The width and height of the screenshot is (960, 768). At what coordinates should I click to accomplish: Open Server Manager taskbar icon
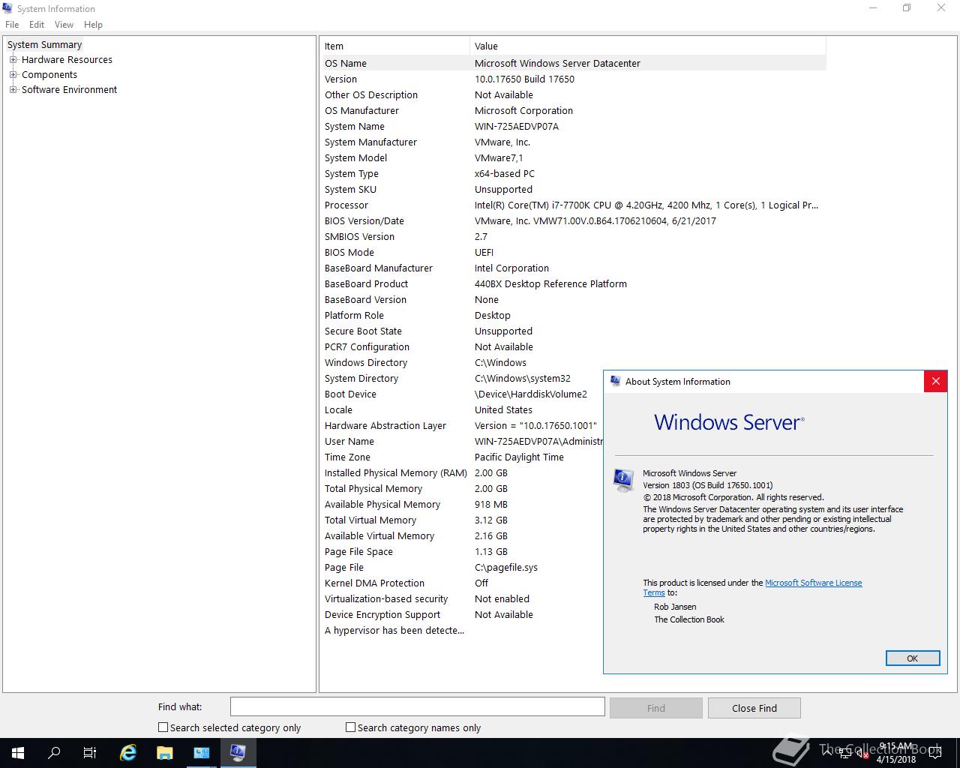202,753
